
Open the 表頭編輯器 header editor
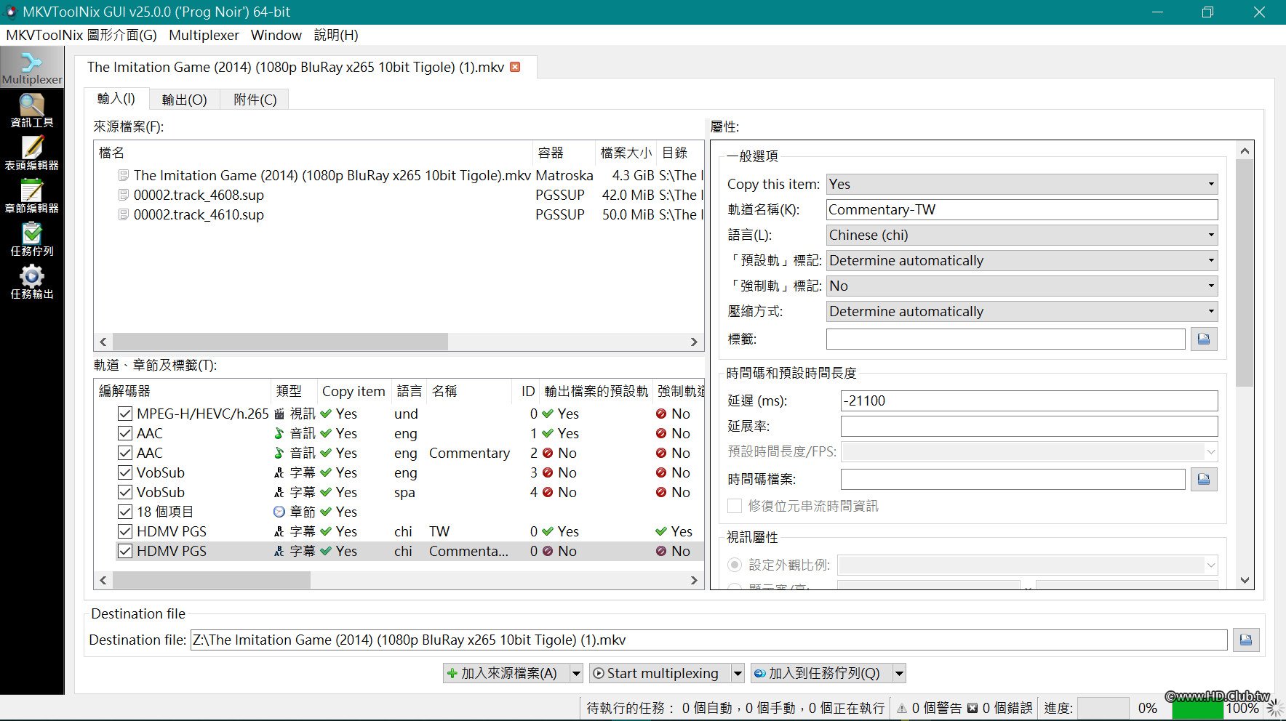(32, 153)
